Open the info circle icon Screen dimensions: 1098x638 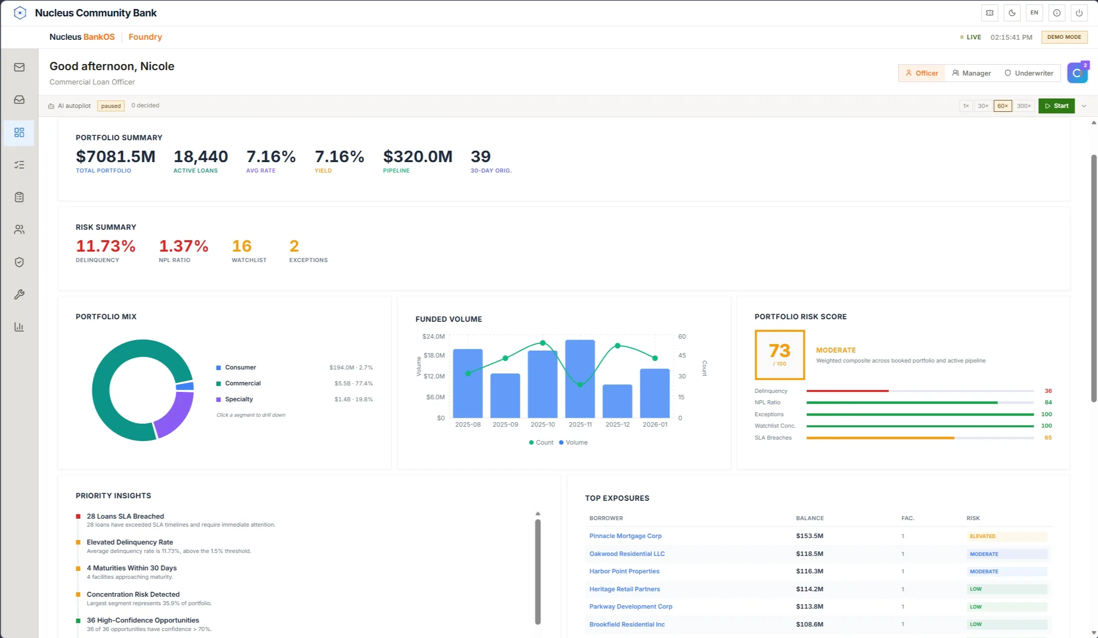tap(1057, 13)
